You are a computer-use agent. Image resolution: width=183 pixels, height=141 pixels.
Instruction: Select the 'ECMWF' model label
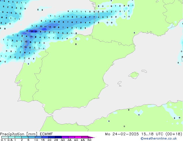46,134
